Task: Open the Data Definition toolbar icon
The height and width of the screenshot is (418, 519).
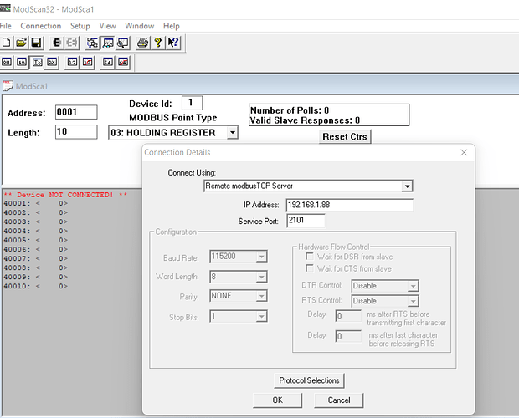Action: 92,43
